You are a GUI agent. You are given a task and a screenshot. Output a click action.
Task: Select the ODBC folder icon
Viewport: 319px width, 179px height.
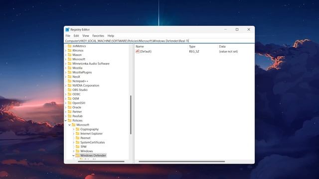click(x=70, y=94)
